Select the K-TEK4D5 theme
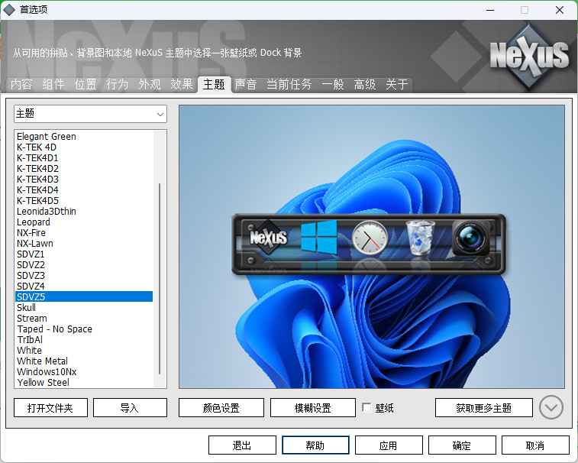This screenshot has width=578, height=463. [x=84, y=201]
